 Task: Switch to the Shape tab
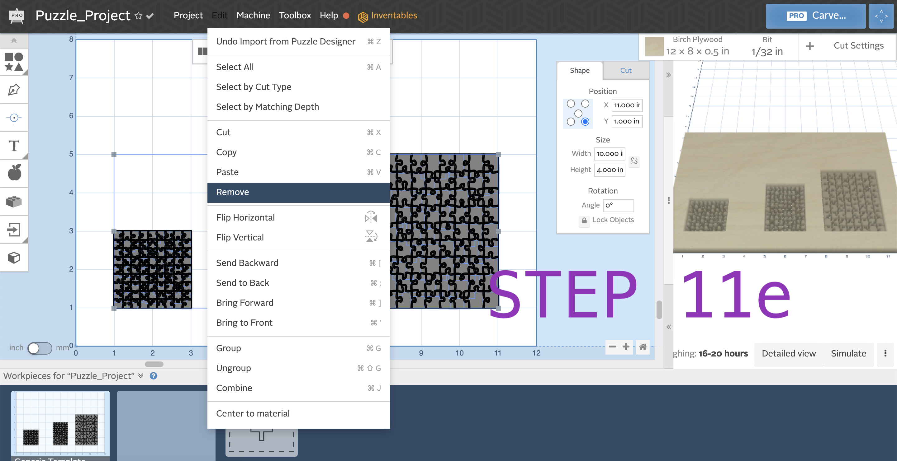(580, 71)
